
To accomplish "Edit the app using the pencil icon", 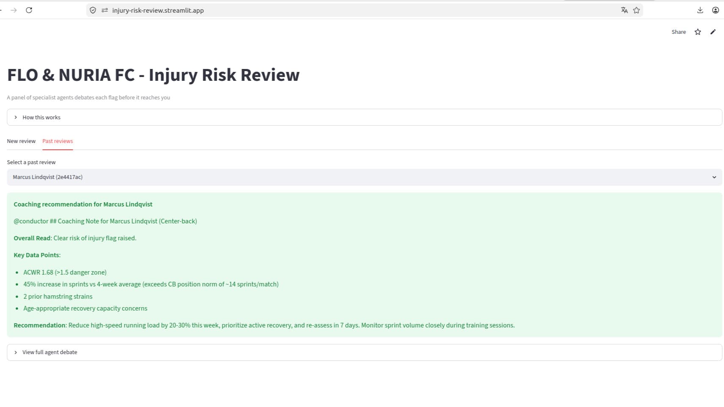I will (713, 32).
